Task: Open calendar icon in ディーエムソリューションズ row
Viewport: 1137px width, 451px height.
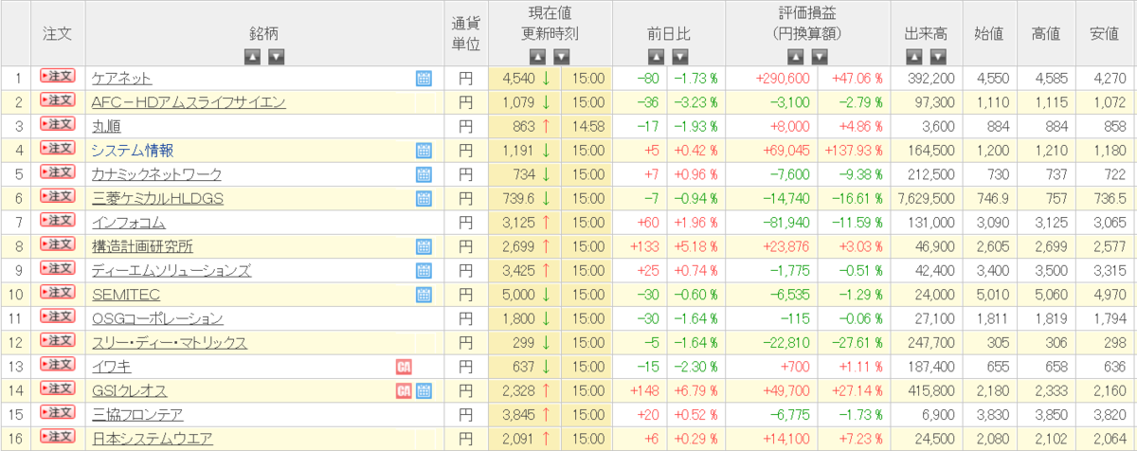Action: click(424, 271)
